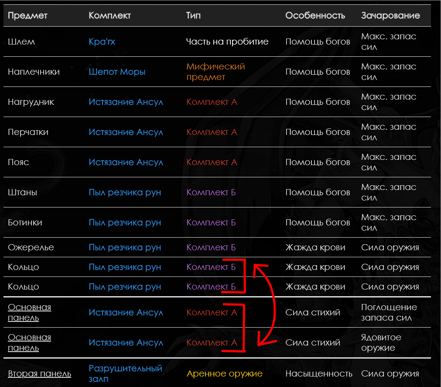Click the Наплечники item cell
The height and width of the screenshot is (387, 441).
tap(34, 72)
